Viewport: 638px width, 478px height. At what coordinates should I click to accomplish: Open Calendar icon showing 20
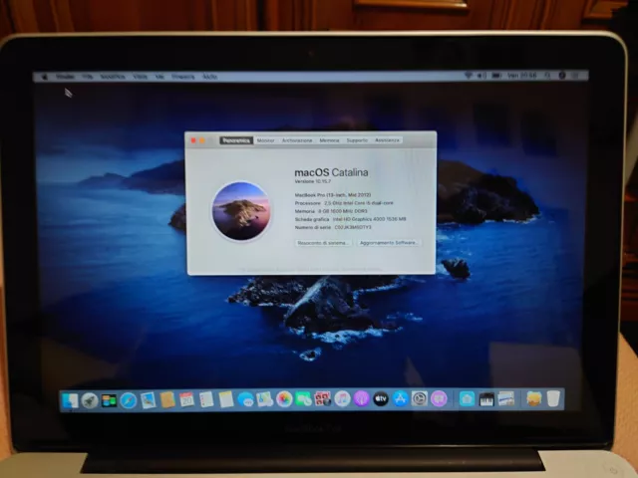[x=186, y=400]
